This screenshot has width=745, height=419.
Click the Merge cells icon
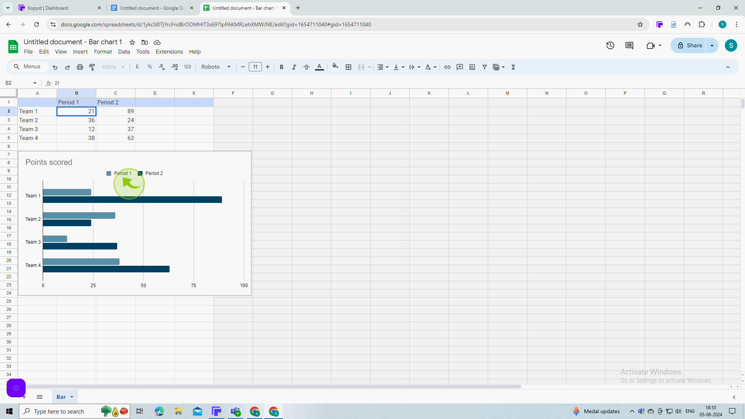coord(361,67)
